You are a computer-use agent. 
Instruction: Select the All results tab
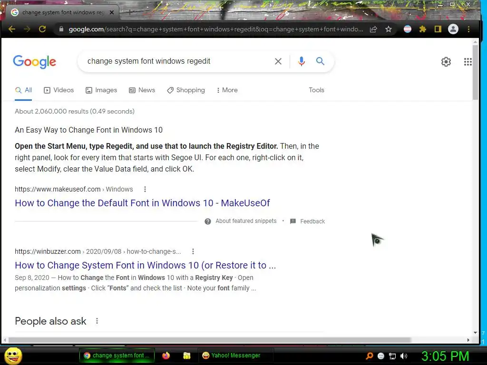[23, 90]
